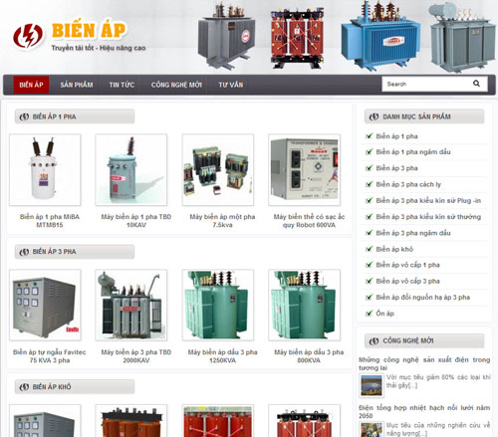The height and width of the screenshot is (437, 498).
Task: Click title link Máy biến áp 1 pha TBD 10KAV
Action: click(x=136, y=221)
